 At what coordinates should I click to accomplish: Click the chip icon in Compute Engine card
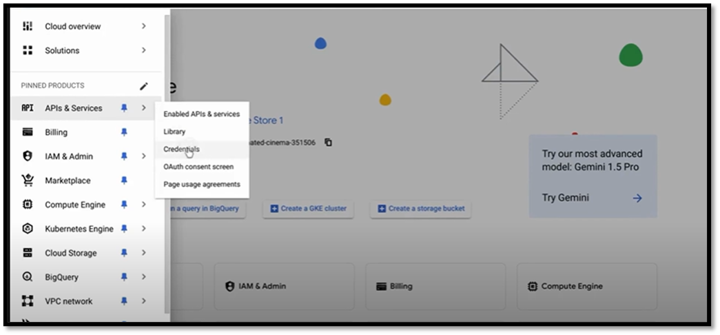pos(532,286)
